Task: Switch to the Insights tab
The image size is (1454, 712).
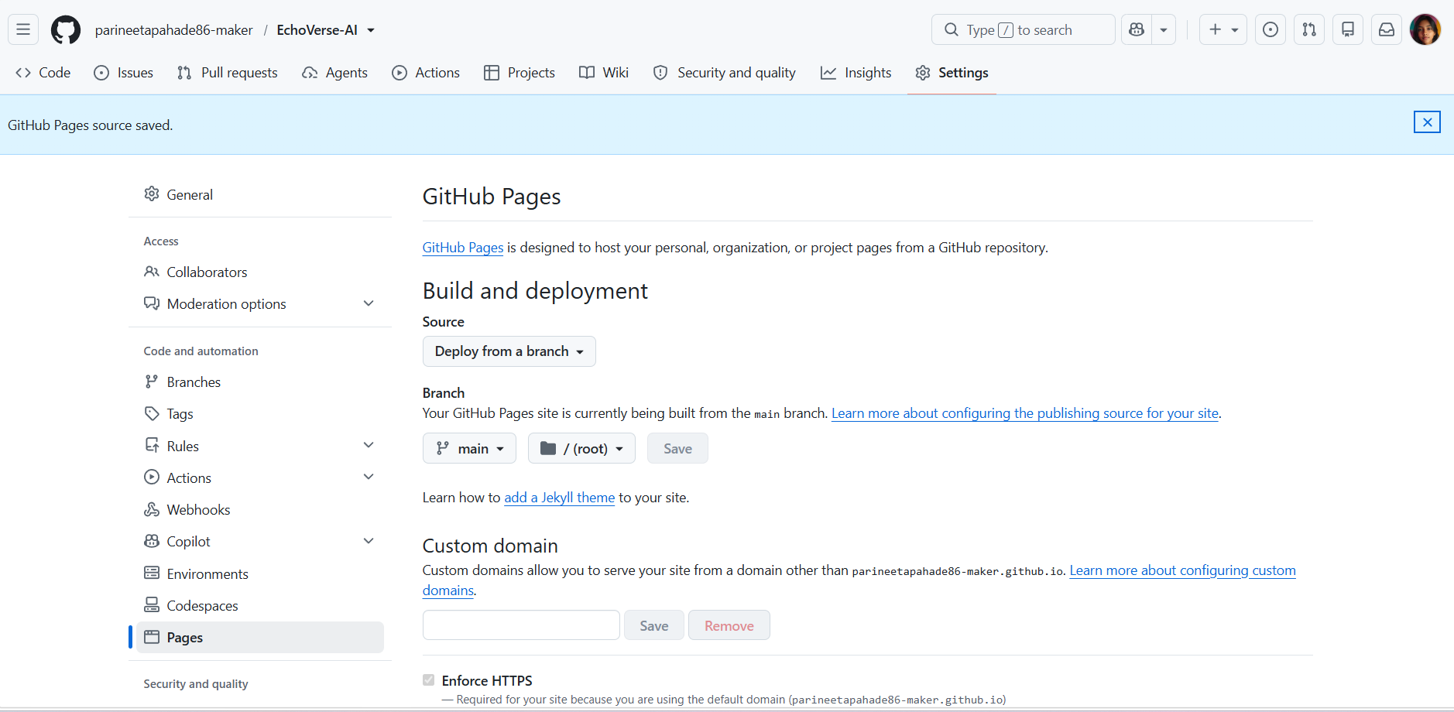Action: point(856,73)
